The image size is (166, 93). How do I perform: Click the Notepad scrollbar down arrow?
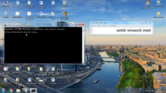click(92, 33)
